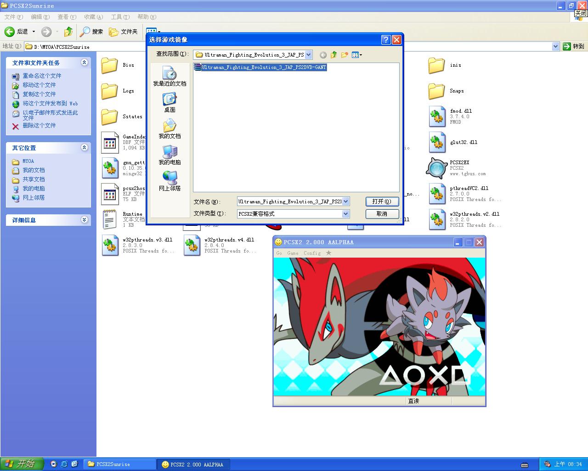Select the PCSX2EX application icon
The image size is (588, 471).
436,168
